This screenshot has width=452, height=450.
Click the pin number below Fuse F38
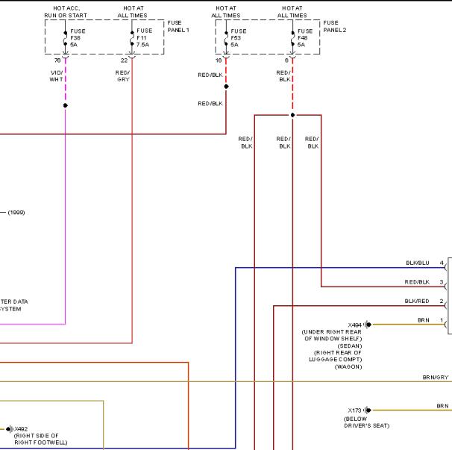[x=57, y=60]
